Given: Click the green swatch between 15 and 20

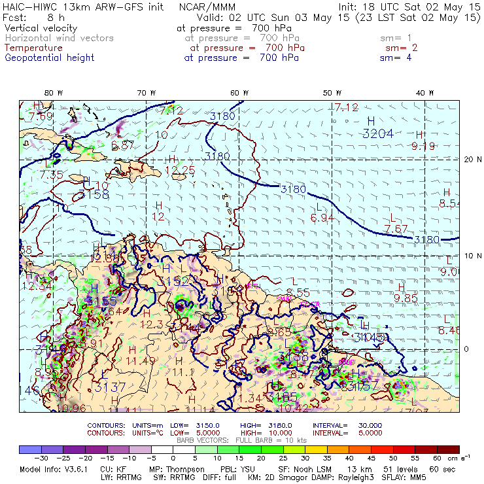Looking at the screenshot, I should pos(250,449).
